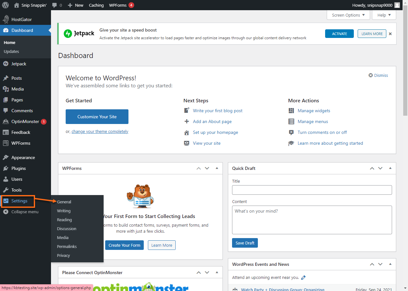Expand the Help dropdown
Viewport: 408px width, 291px height.
click(x=384, y=15)
